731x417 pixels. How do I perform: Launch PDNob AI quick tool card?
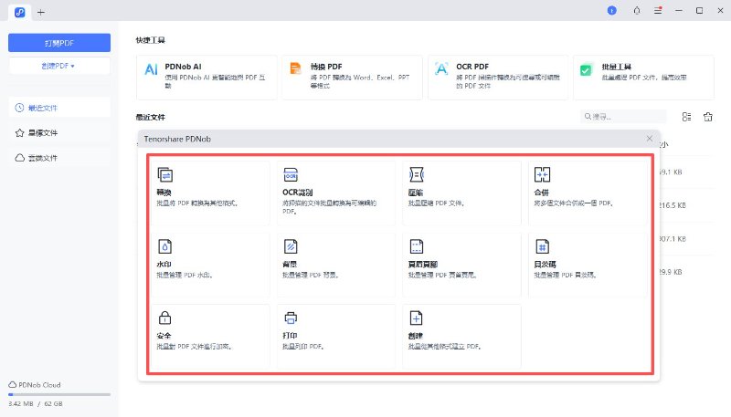(206, 77)
